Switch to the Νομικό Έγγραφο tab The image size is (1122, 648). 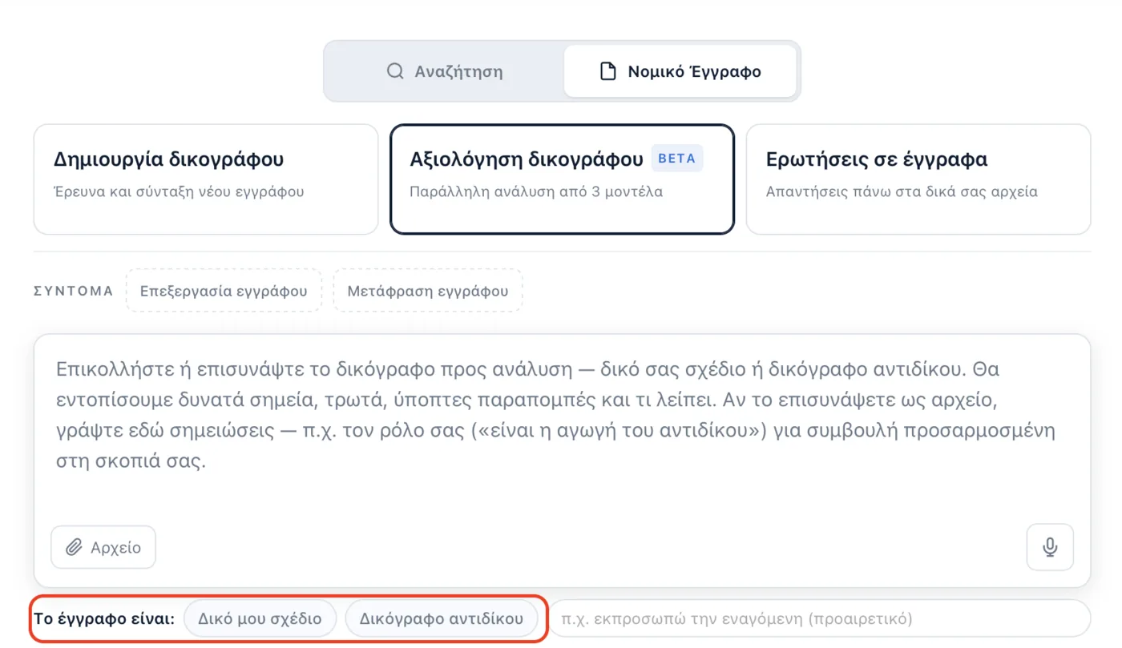pyautogui.click(x=680, y=71)
